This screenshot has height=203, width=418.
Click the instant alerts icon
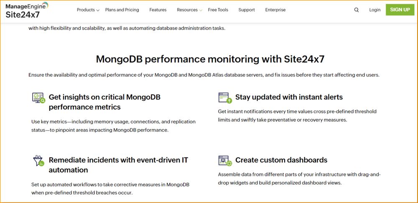225,98
